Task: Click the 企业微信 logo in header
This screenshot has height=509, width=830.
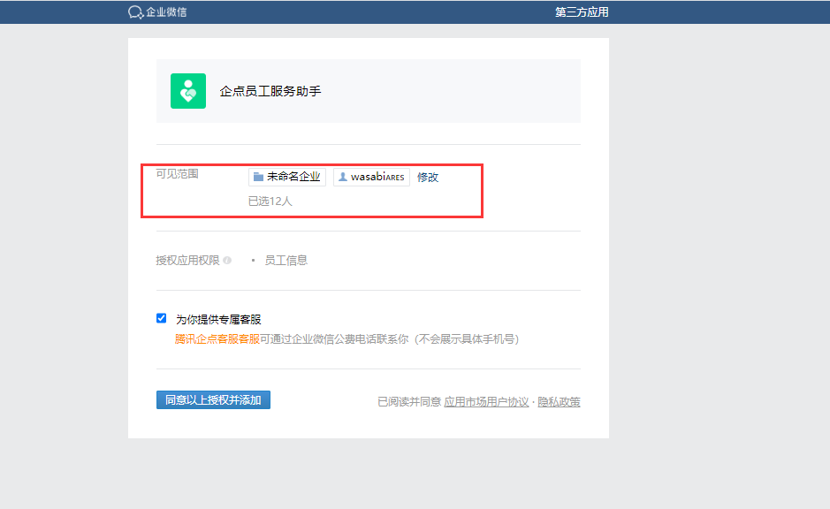Action: pos(157,11)
